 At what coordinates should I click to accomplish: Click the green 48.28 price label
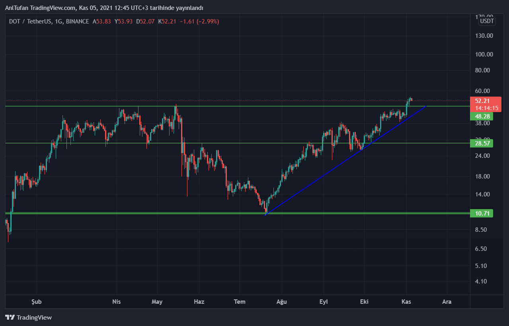click(x=482, y=116)
